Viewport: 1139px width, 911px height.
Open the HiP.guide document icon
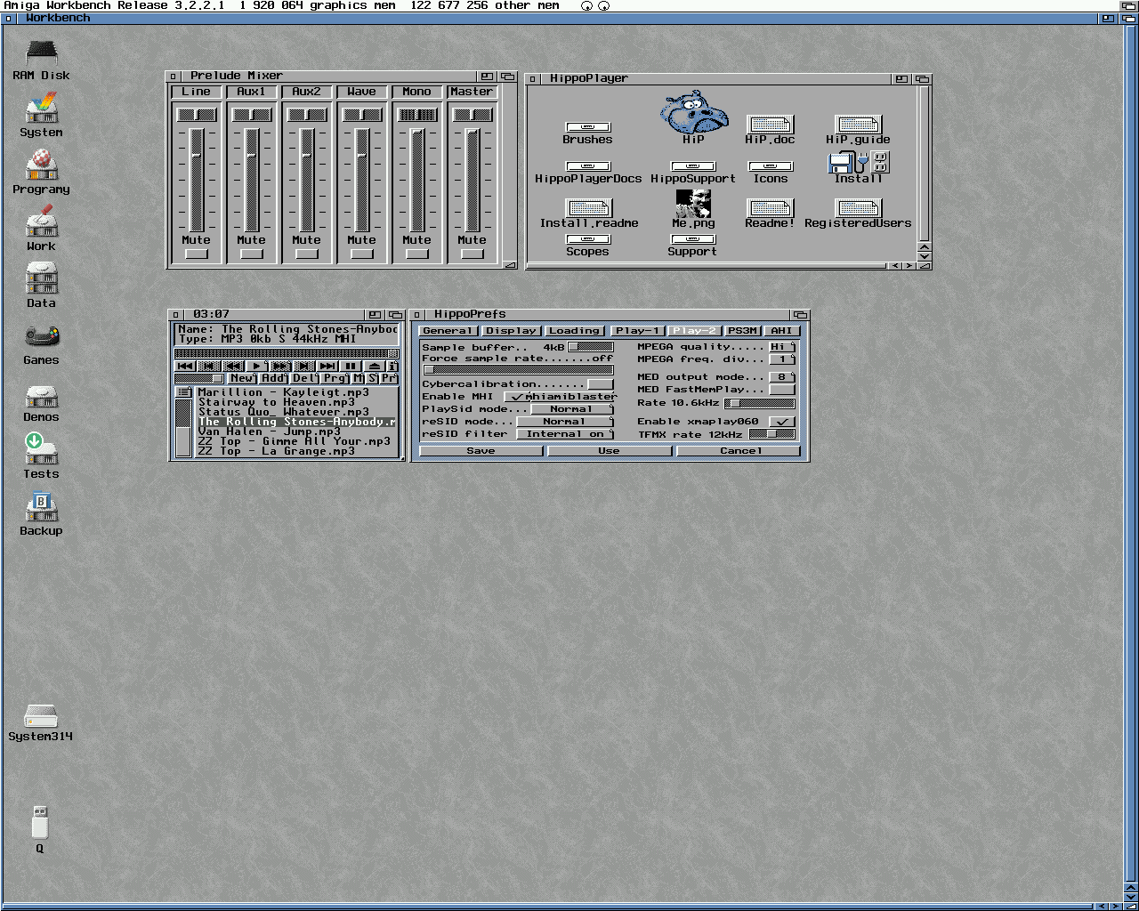858,125
